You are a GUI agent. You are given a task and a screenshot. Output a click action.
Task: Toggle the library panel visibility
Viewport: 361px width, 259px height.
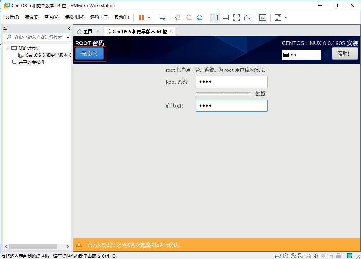[215, 17]
